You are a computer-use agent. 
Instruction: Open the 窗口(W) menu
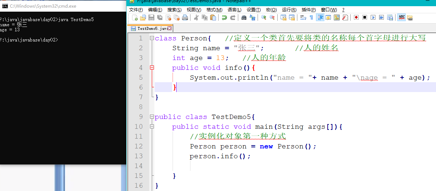point(329,10)
